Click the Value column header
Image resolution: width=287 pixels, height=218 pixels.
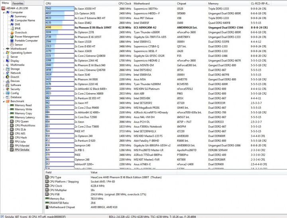(133, 172)
